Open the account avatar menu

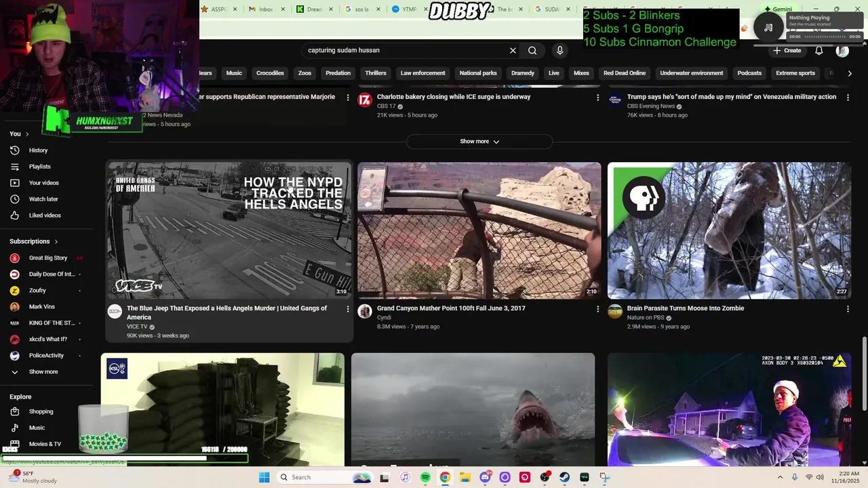pyautogui.click(x=842, y=51)
